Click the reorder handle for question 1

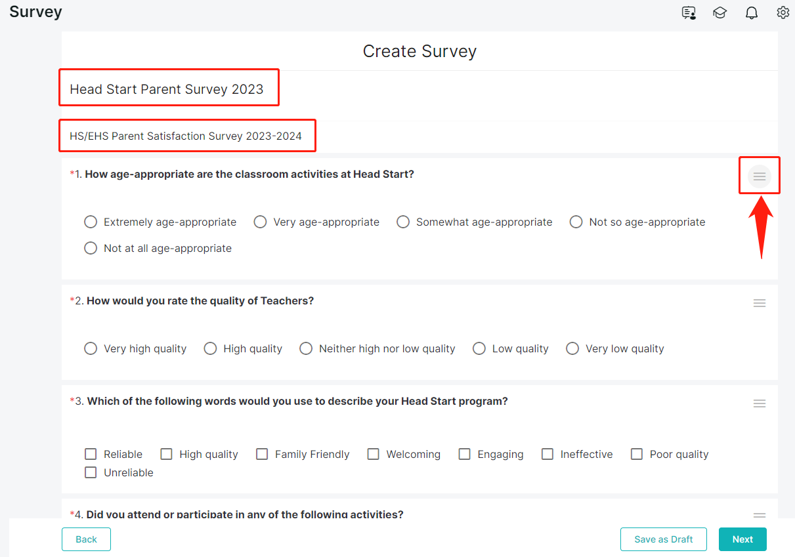760,176
